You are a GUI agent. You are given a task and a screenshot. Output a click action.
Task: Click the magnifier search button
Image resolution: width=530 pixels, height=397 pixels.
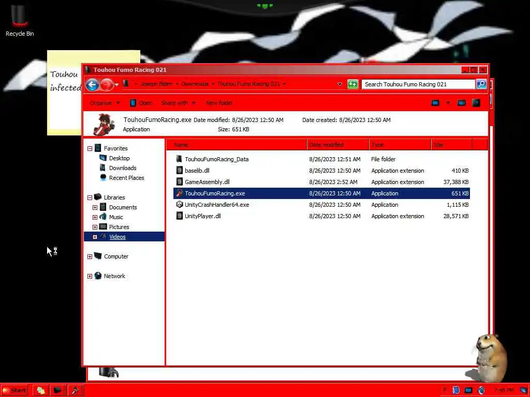pyautogui.click(x=481, y=84)
